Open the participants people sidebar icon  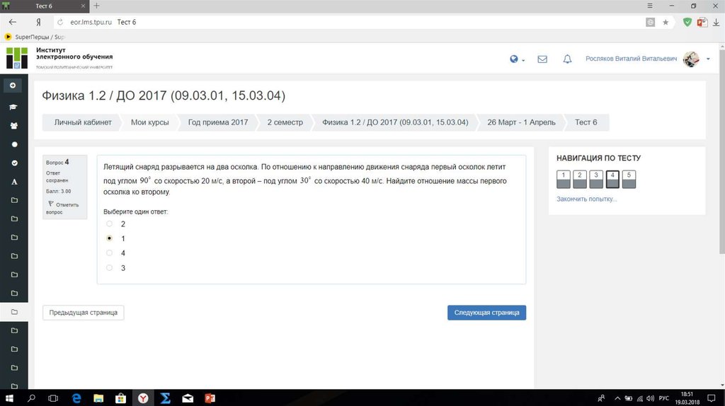coord(14,126)
